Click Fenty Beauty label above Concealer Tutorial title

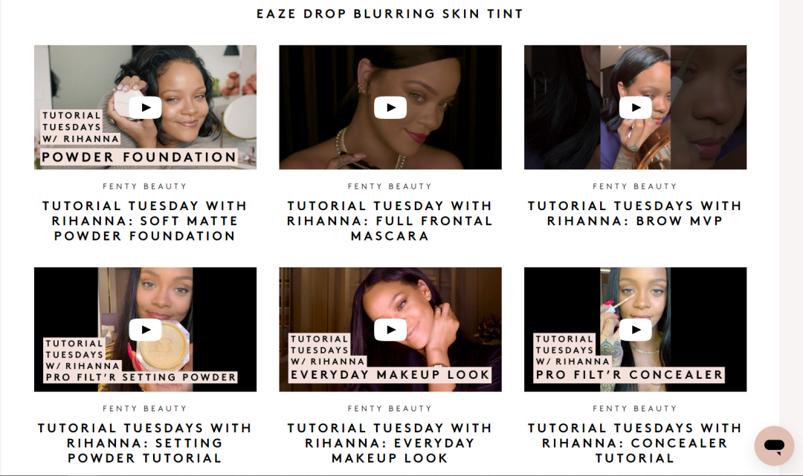[635, 408]
